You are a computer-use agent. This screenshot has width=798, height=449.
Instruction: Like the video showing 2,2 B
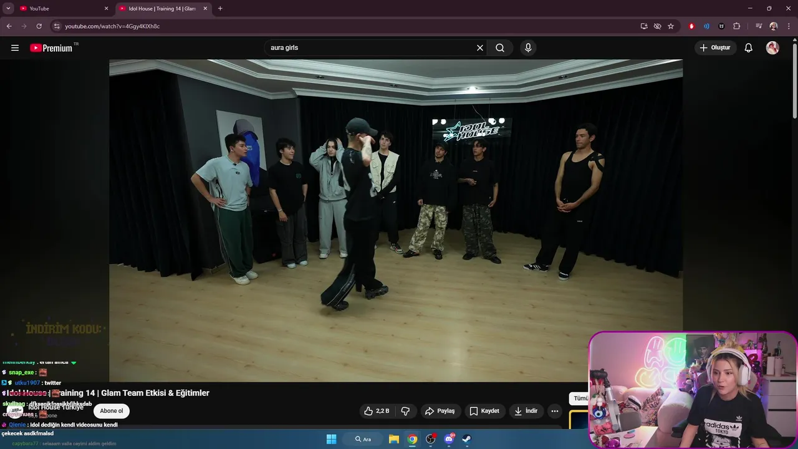377,411
